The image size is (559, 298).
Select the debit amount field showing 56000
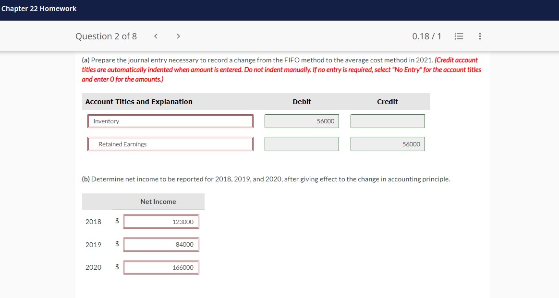click(302, 121)
